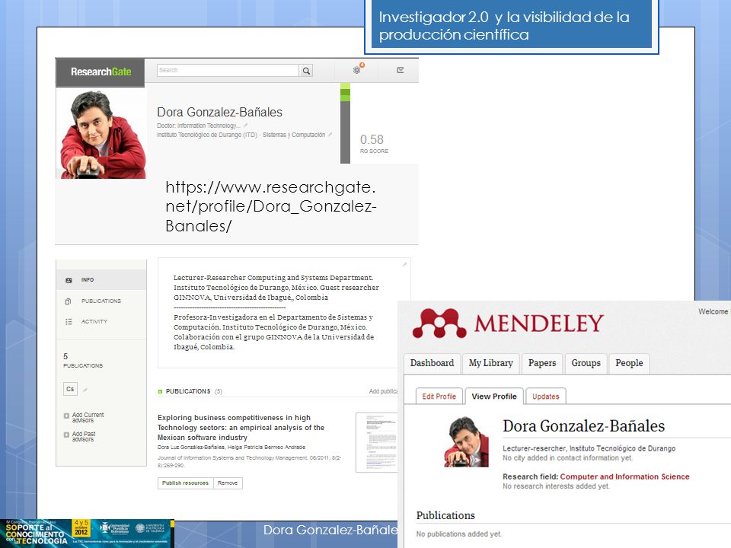The height and width of the screenshot is (548, 731).
Task: Click Publish resources button
Action: [186, 483]
